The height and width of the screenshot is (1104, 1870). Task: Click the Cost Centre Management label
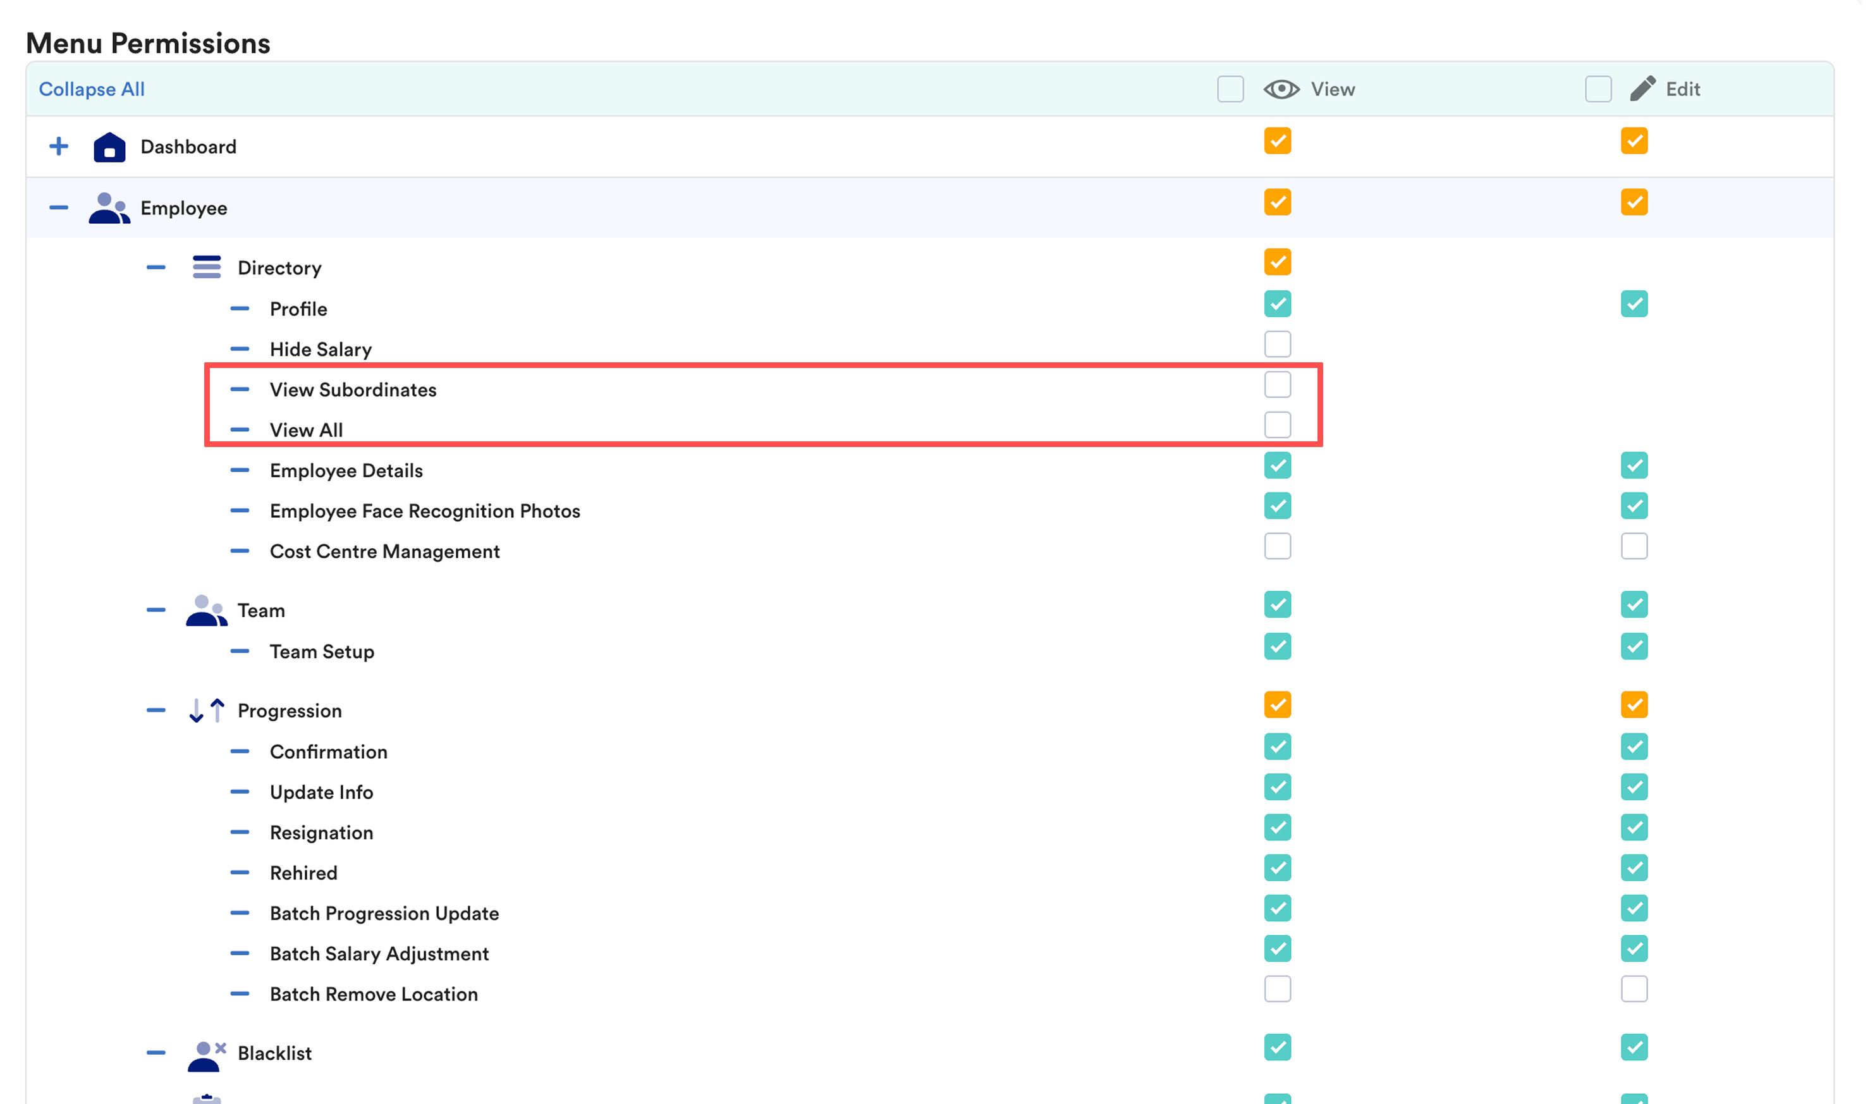[384, 551]
